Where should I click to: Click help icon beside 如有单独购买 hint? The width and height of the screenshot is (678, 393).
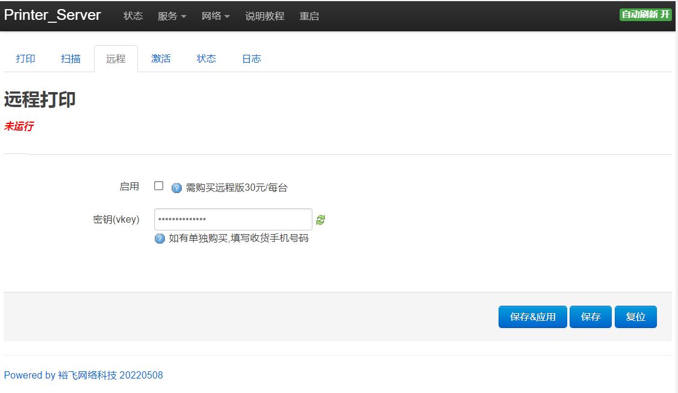tap(160, 239)
